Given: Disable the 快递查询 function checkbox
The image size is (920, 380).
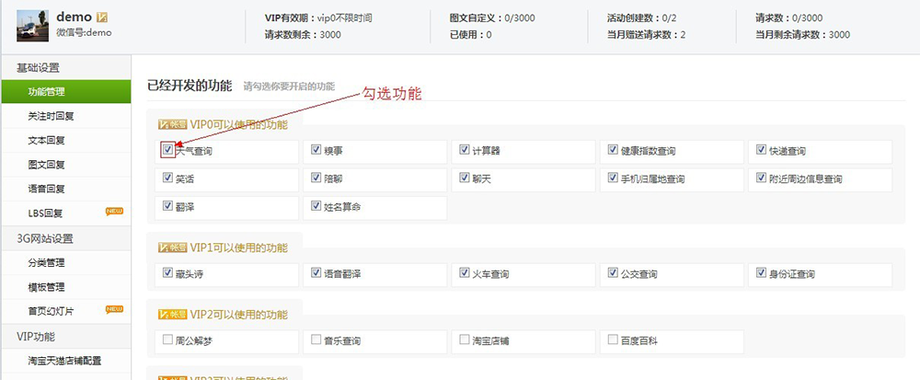Looking at the screenshot, I should 761,150.
